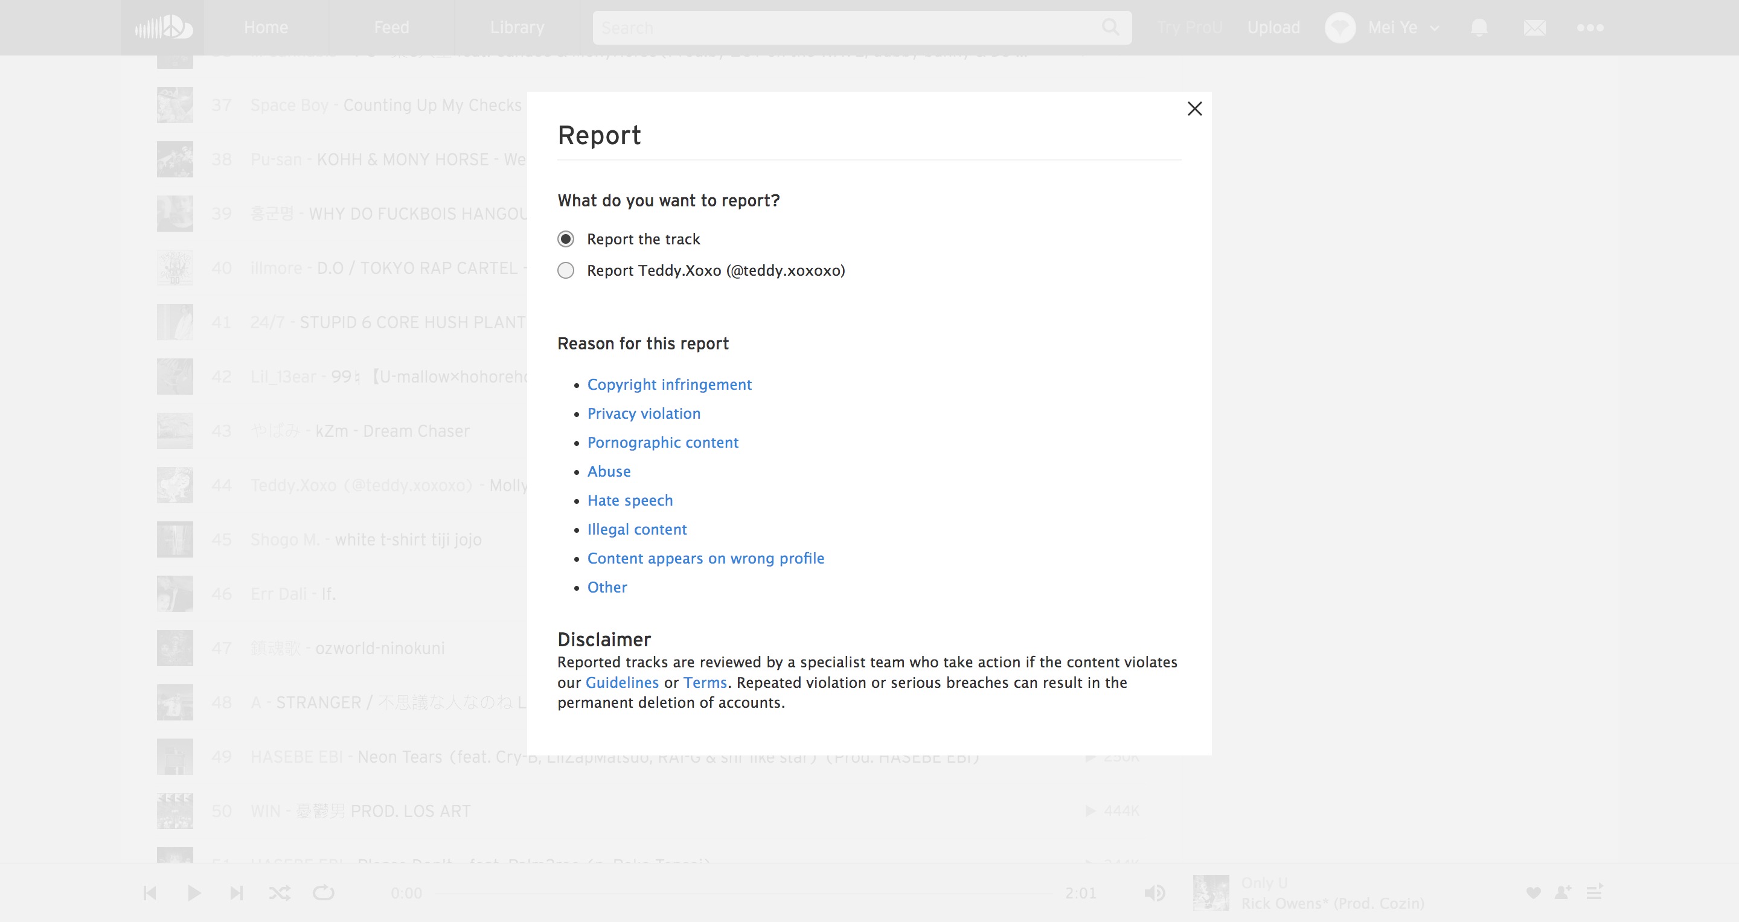Click the SoundCloud logo icon
Image resolution: width=1739 pixels, height=922 pixels.
[x=162, y=28]
